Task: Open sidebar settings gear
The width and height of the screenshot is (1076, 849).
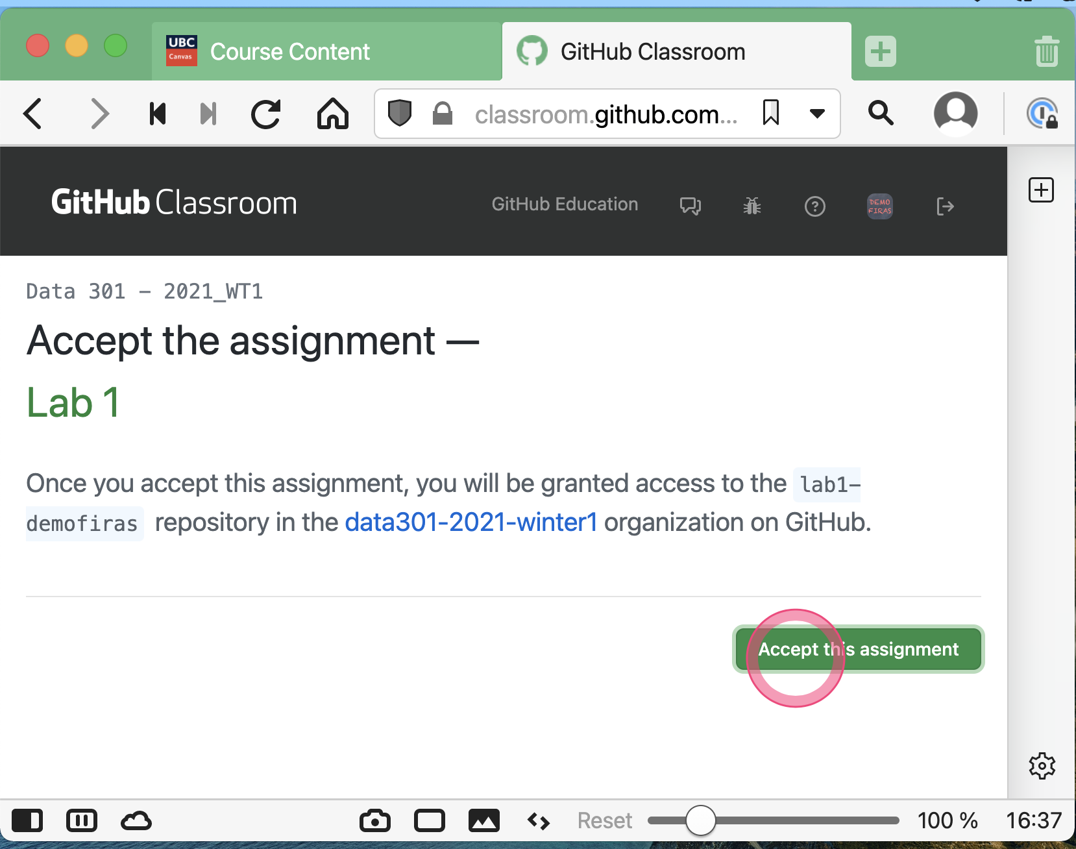Action: (x=1042, y=766)
